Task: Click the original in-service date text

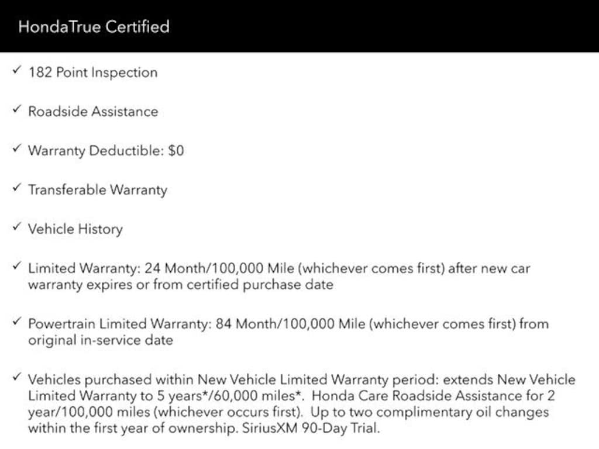Action: click(x=101, y=340)
